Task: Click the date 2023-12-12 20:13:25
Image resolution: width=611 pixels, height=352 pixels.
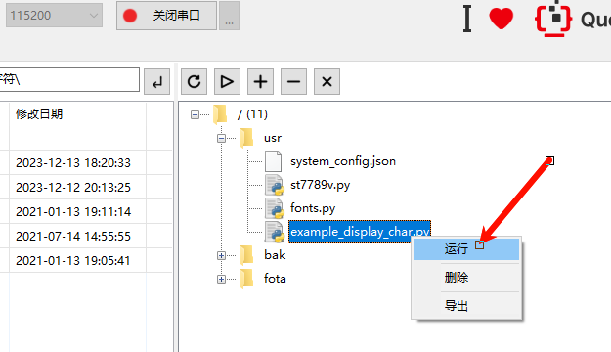Action: pos(73,187)
